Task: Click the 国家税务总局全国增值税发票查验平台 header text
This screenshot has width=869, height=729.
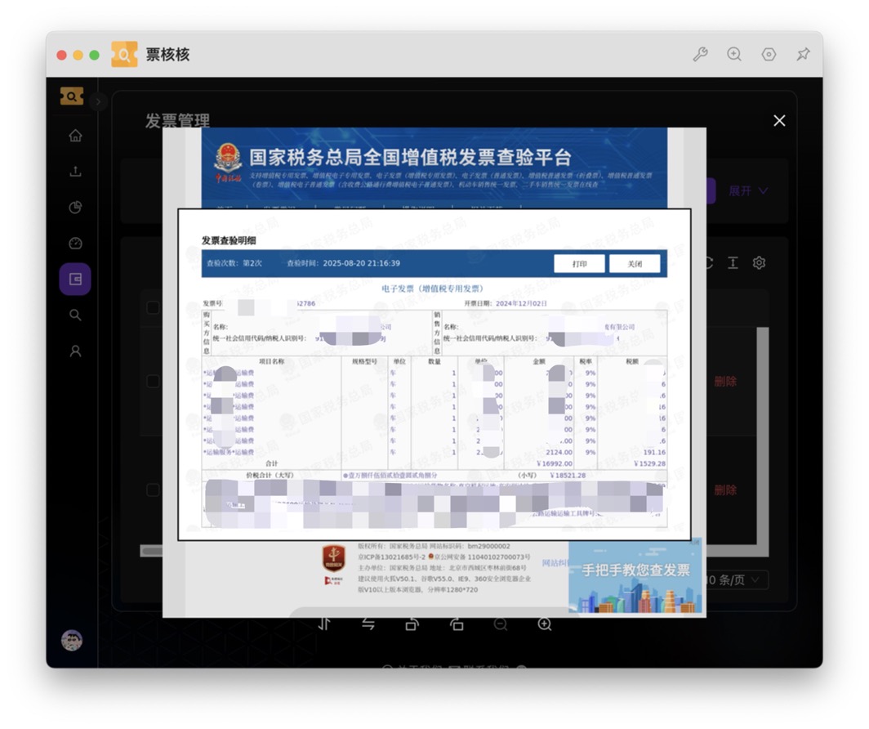Action: coord(410,158)
